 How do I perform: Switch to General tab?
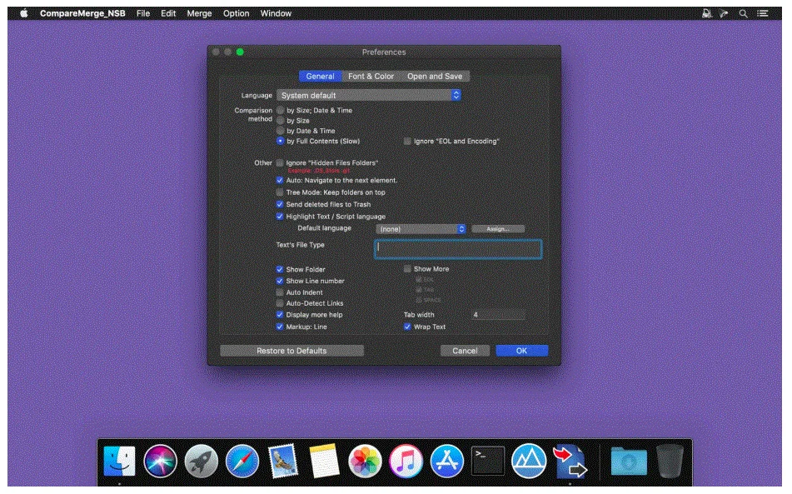(321, 77)
